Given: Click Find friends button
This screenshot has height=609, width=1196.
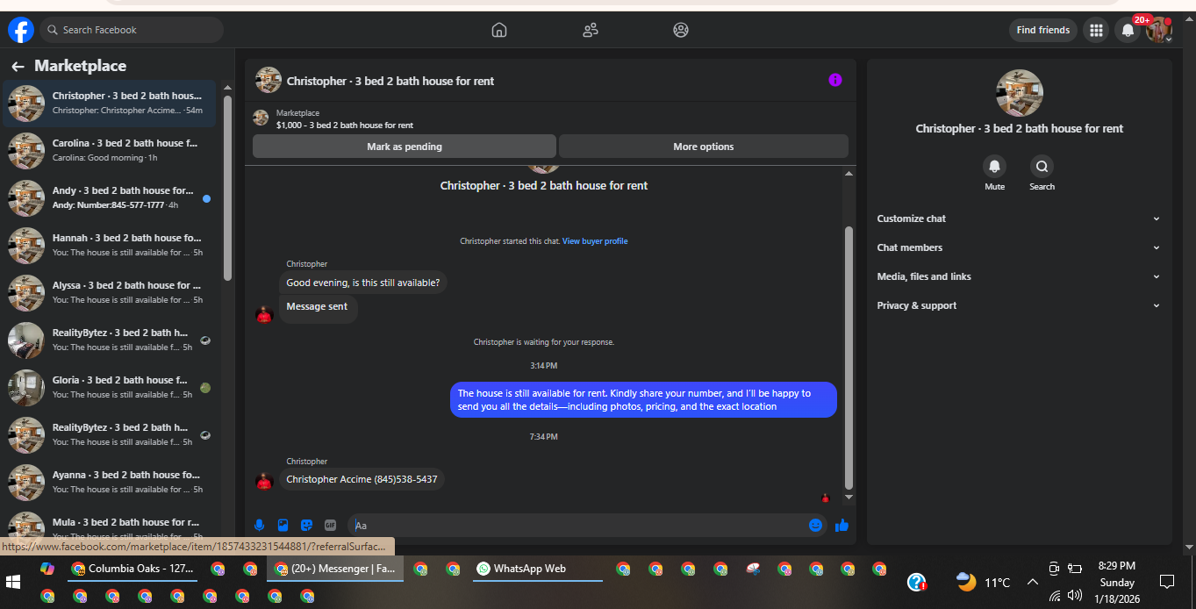Looking at the screenshot, I should click(1042, 30).
